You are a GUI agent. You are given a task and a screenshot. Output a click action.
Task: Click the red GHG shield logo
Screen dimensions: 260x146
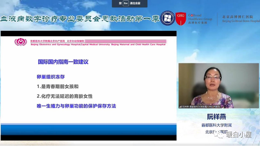point(181,18)
